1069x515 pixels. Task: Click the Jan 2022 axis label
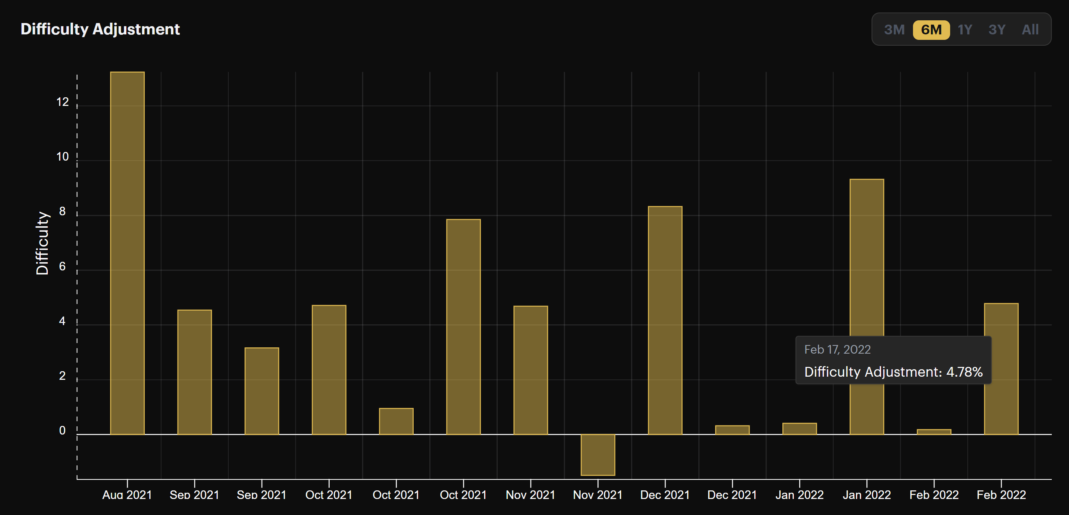800,494
